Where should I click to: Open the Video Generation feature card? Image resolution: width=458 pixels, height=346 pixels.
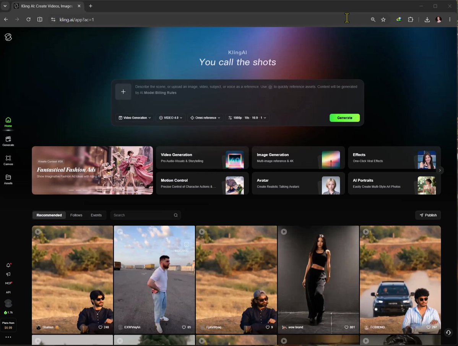point(202,158)
